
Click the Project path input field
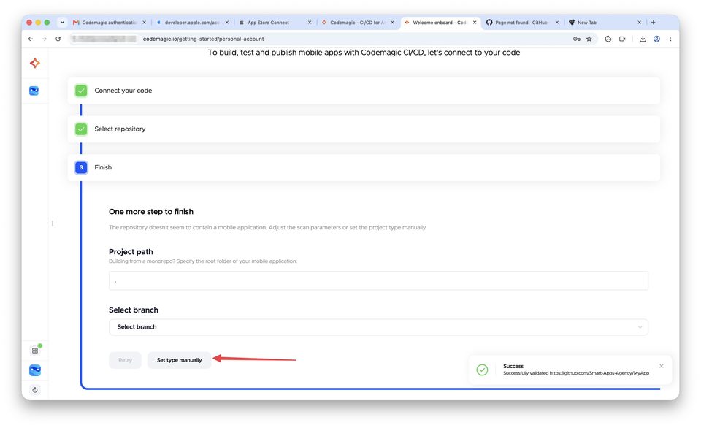click(x=378, y=280)
